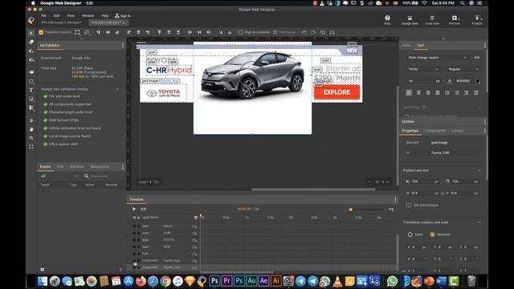The image size is (514, 289).
Task: Open Google Chrome from the dock
Action: click(x=165, y=281)
